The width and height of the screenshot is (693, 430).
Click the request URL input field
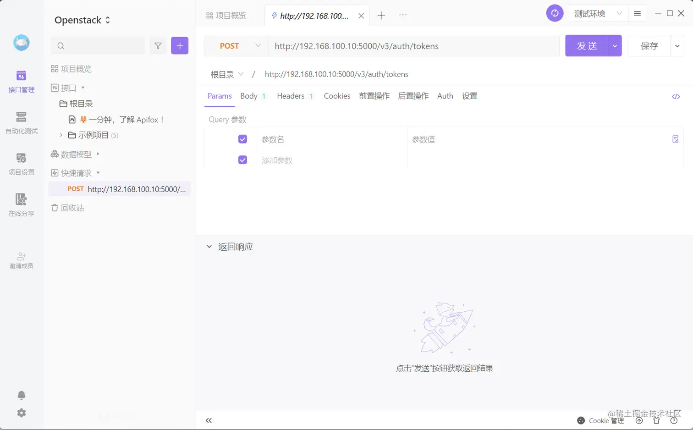(412, 45)
